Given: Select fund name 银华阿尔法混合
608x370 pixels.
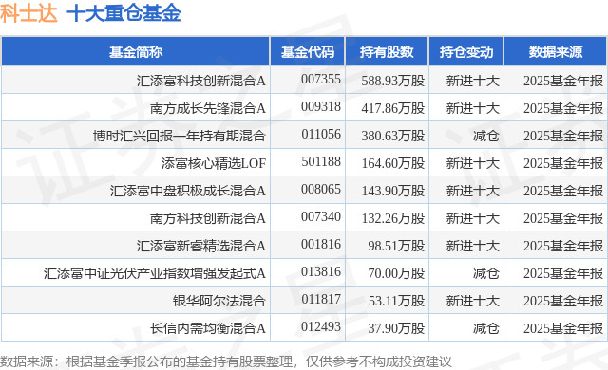Looking at the screenshot, I should coord(219,301).
